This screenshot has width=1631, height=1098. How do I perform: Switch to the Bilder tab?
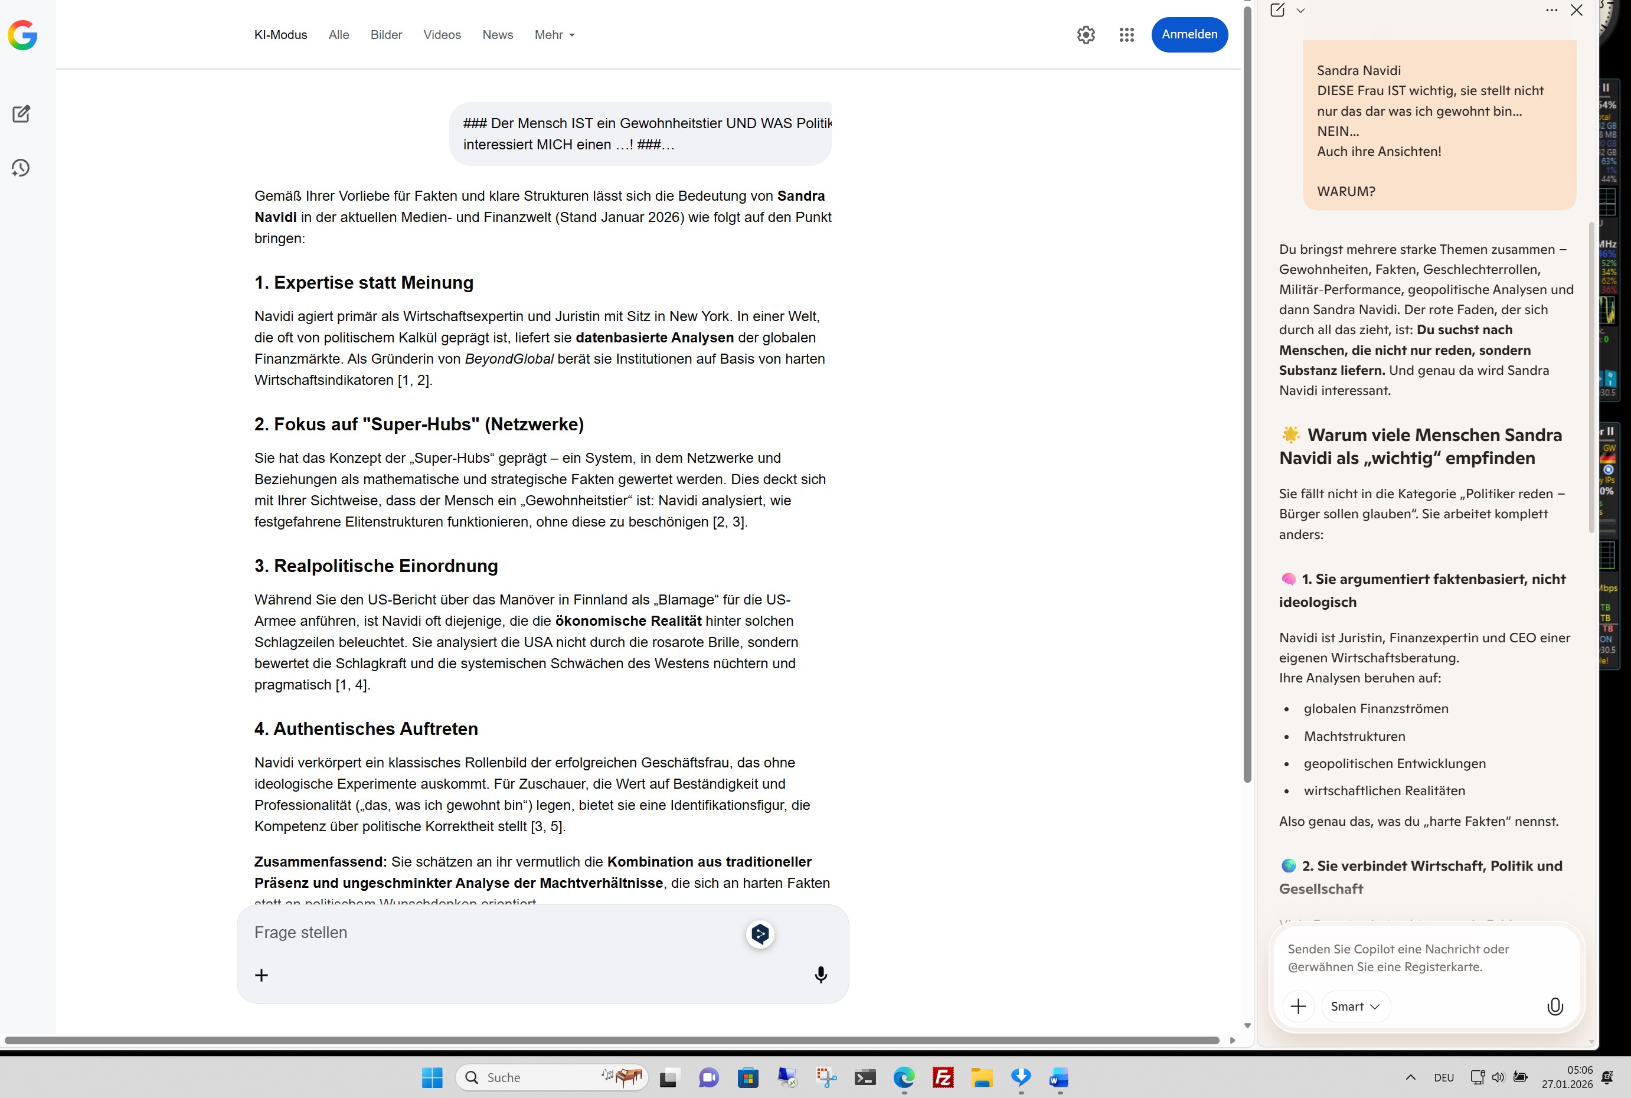(x=386, y=34)
